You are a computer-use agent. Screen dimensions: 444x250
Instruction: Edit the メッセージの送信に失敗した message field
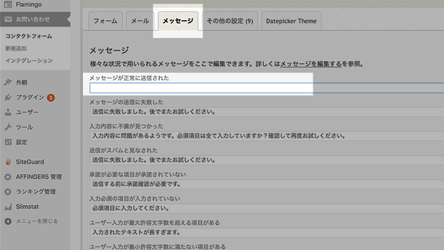pyautogui.click(x=267, y=112)
